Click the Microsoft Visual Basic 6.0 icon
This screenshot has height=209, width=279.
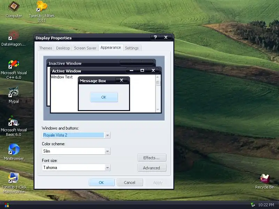14,126
